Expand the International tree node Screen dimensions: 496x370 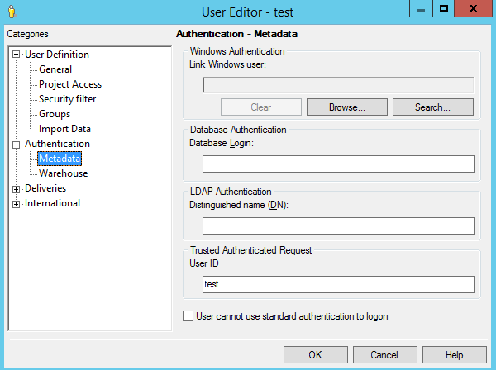16,203
